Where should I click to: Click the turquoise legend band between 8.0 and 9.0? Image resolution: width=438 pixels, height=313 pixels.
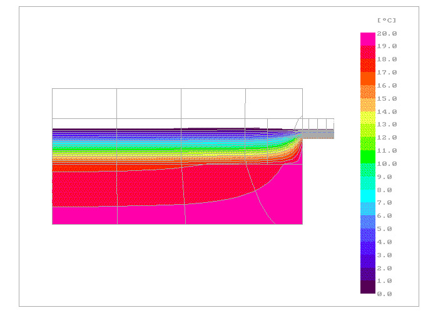click(368, 183)
